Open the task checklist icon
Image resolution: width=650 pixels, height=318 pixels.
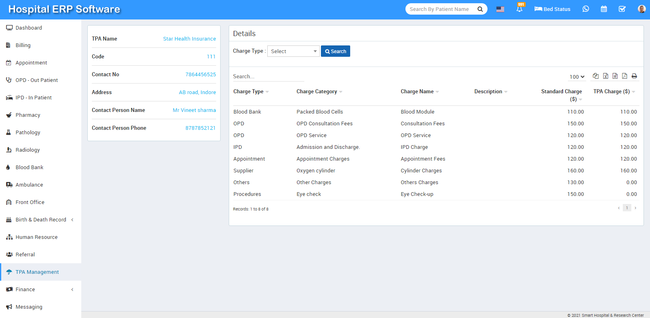(622, 9)
